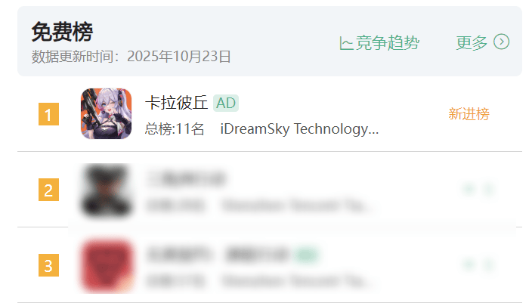Click the 免费榜 chart heading
Image resolution: width=532 pixels, height=303 pixels.
tap(62, 32)
